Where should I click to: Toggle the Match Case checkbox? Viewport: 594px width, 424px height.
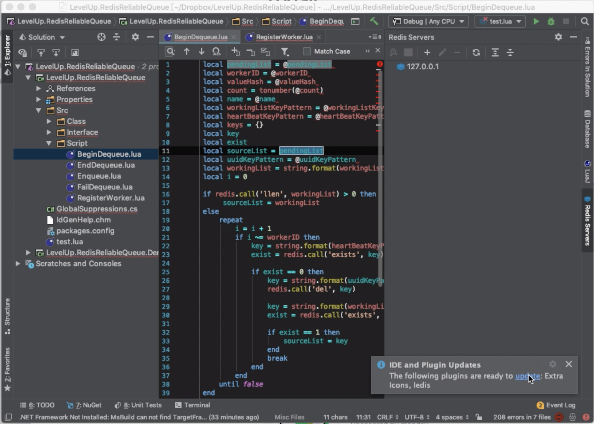coord(307,51)
